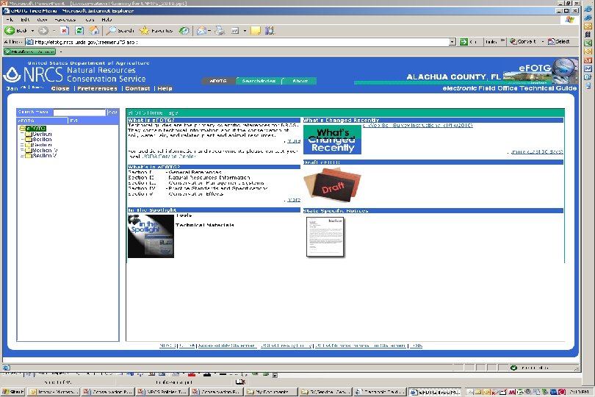The width and height of the screenshot is (595, 397).
Task: Click the yellow note toolbar icon
Action: click(256, 31)
